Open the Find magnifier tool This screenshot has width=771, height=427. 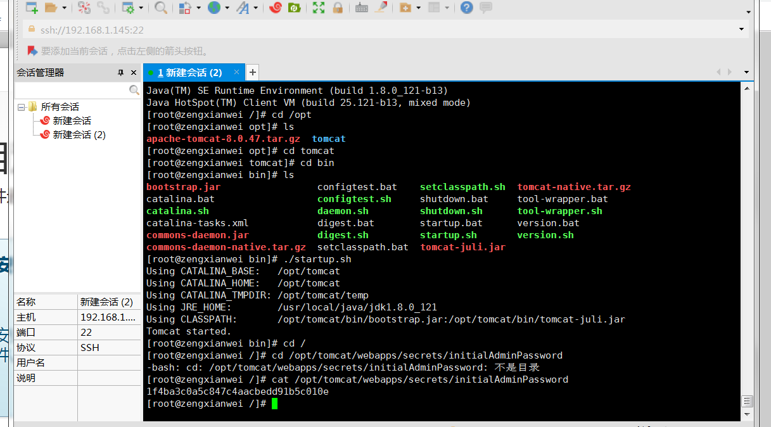click(161, 8)
